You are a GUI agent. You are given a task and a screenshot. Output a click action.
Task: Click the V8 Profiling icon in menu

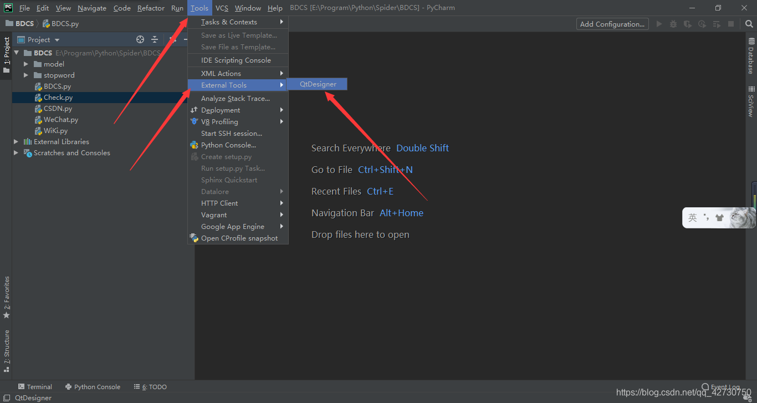tap(194, 122)
